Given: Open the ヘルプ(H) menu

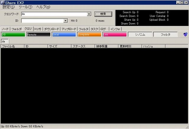Looking at the screenshot, I should point(43,7).
